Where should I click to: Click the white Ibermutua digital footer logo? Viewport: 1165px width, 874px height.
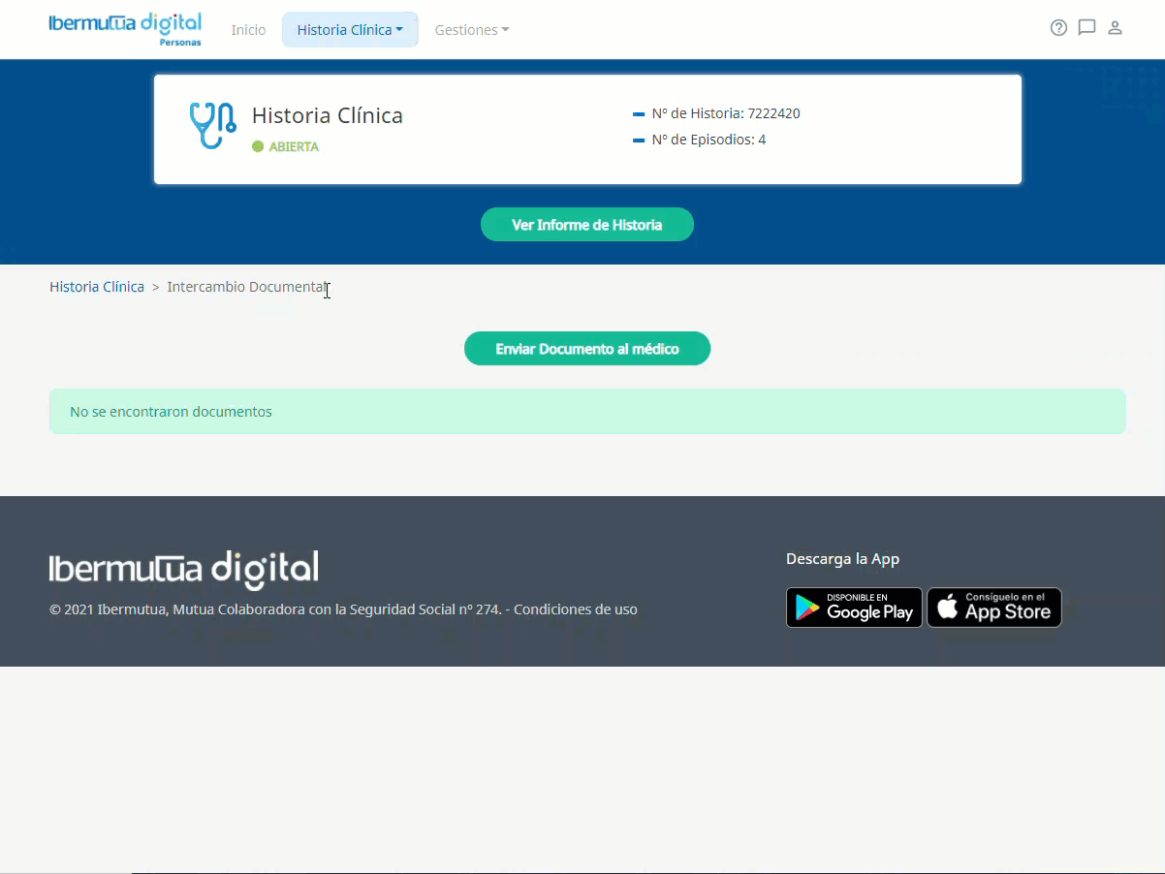click(183, 570)
